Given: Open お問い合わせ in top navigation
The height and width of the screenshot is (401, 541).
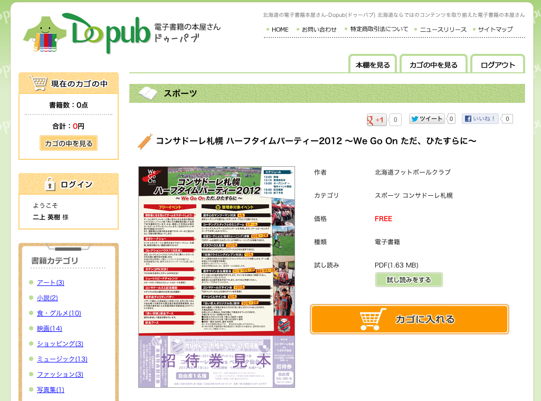Looking at the screenshot, I should click(x=319, y=30).
